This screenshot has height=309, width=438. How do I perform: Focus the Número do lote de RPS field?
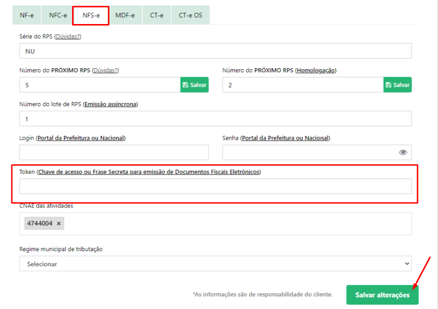pyautogui.click(x=215, y=119)
